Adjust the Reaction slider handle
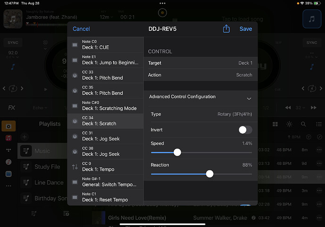The width and height of the screenshot is (325, 227). (209, 174)
